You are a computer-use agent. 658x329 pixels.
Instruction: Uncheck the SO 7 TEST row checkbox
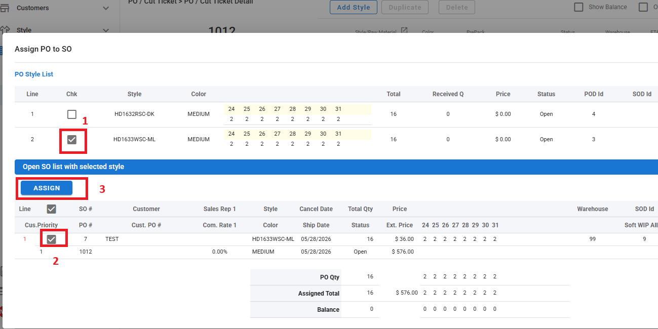pos(51,239)
